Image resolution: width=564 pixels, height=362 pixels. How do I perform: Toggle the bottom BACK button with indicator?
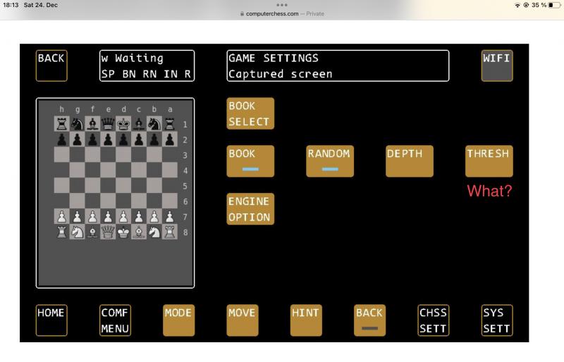(x=369, y=320)
